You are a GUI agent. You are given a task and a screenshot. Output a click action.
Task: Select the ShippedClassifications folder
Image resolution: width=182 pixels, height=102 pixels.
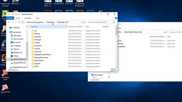43,55
